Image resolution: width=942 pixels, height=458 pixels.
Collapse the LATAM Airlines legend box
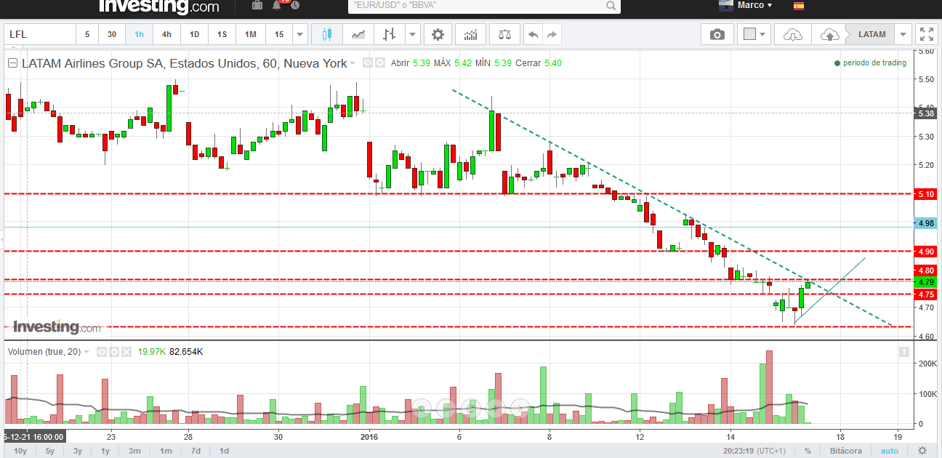12,63
